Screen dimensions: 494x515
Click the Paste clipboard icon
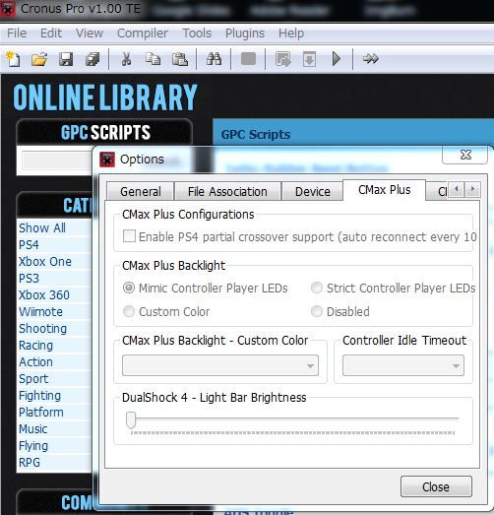(180, 59)
